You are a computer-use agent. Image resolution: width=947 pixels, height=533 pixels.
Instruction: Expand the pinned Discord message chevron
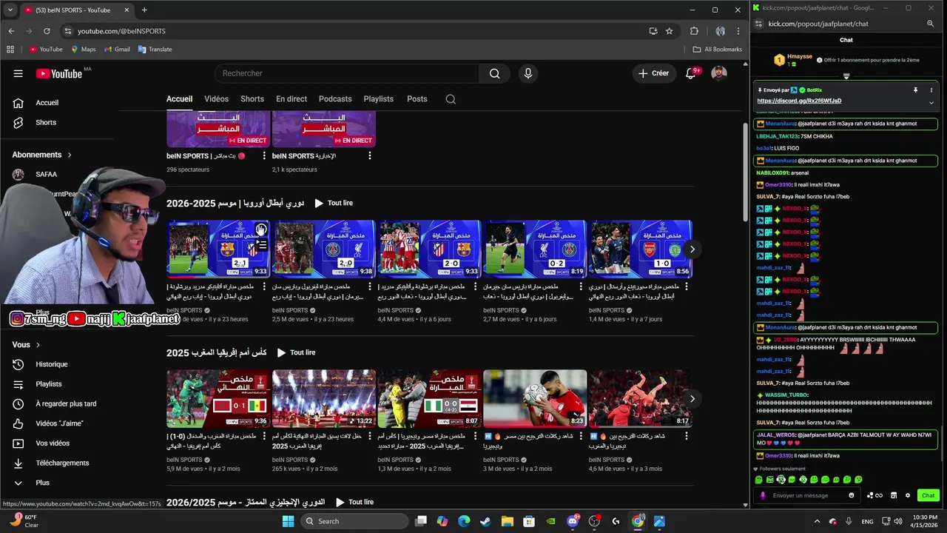pos(931,102)
